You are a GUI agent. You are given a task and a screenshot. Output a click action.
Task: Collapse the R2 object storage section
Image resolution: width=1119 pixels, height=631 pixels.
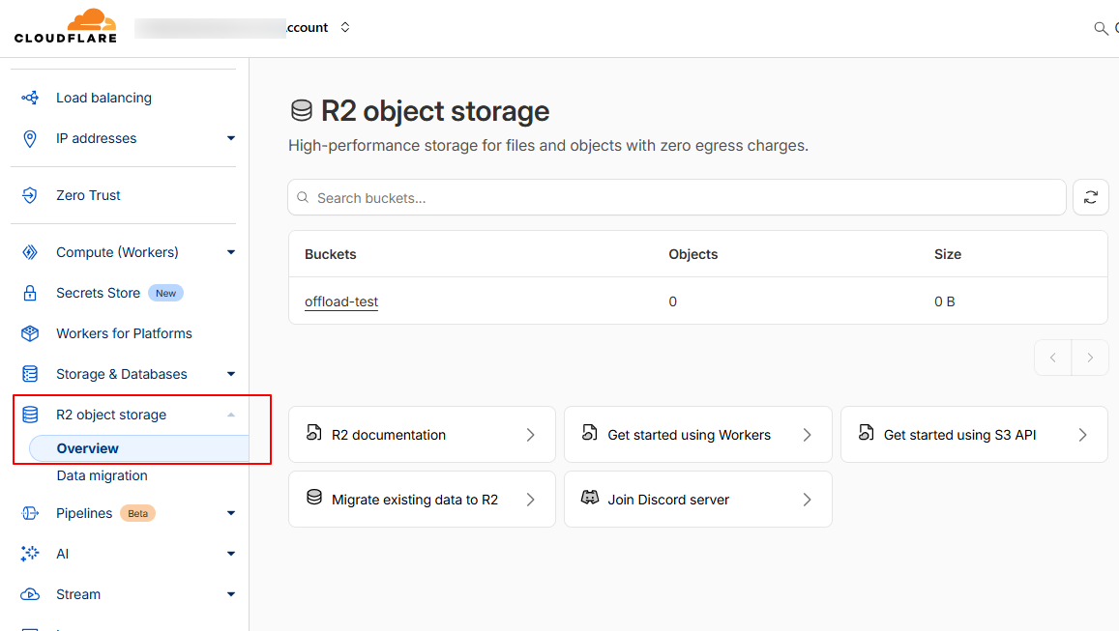[x=230, y=415]
